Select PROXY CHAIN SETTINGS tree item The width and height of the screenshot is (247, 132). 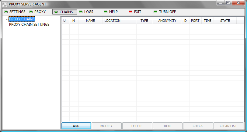tap(29, 25)
